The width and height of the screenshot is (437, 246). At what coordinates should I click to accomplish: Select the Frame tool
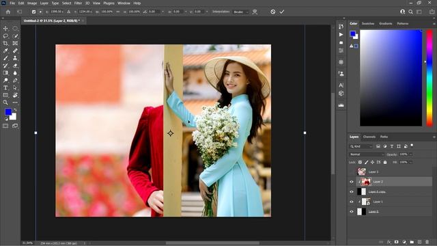15,43
